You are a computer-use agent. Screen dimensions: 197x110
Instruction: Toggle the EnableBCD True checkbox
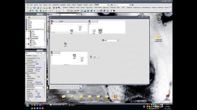(36, 71)
